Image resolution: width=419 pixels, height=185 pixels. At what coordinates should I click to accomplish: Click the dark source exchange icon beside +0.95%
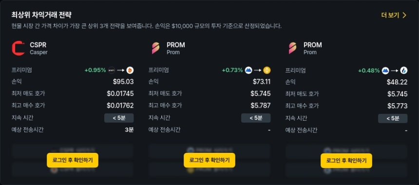pyautogui.click(x=112, y=71)
